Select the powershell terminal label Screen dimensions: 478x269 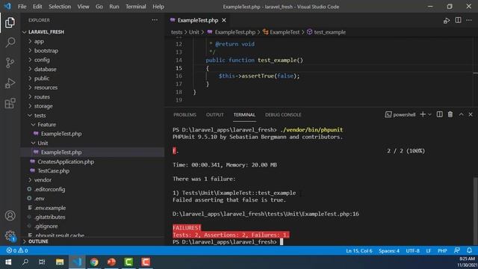coord(400,114)
